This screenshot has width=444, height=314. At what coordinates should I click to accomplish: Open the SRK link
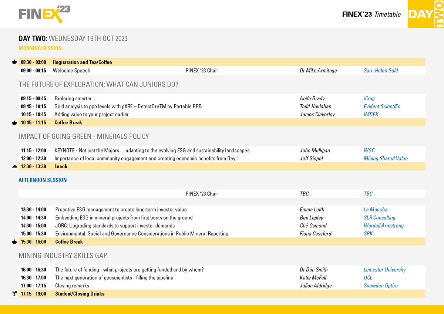(x=368, y=234)
